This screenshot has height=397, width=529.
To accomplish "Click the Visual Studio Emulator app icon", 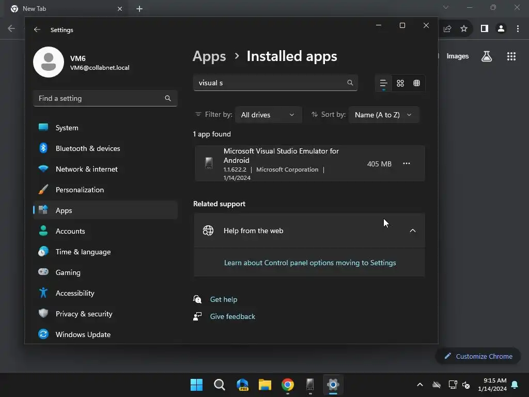I will (209, 163).
